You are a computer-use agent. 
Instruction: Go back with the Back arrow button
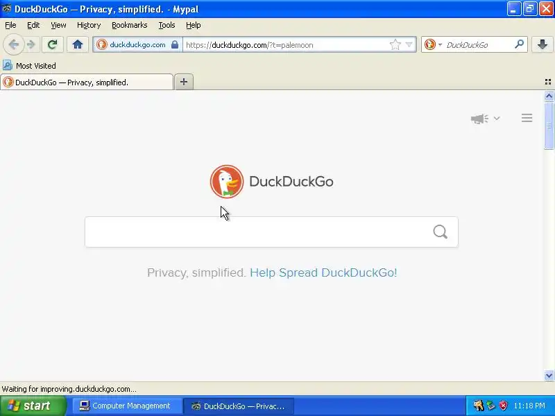(x=14, y=44)
